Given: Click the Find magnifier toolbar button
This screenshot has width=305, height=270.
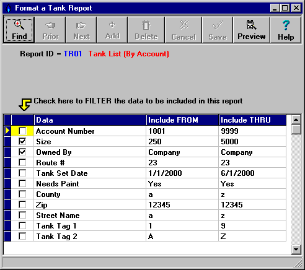Looking at the screenshot, I should pyautogui.click(x=19, y=30).
